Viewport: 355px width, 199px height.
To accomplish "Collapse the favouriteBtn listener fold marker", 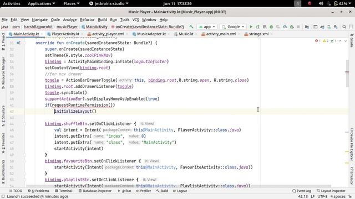I will click(24, 161).
